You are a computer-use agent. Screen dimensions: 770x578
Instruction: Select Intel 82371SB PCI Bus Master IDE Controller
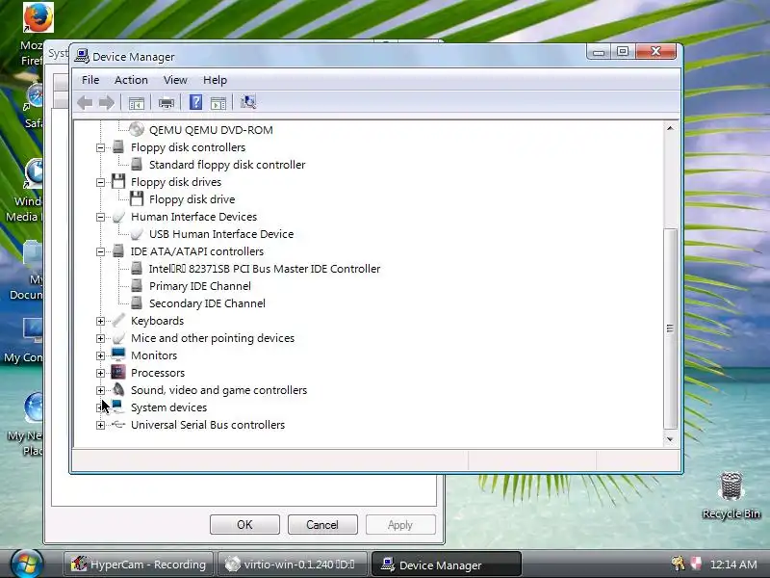265,269
